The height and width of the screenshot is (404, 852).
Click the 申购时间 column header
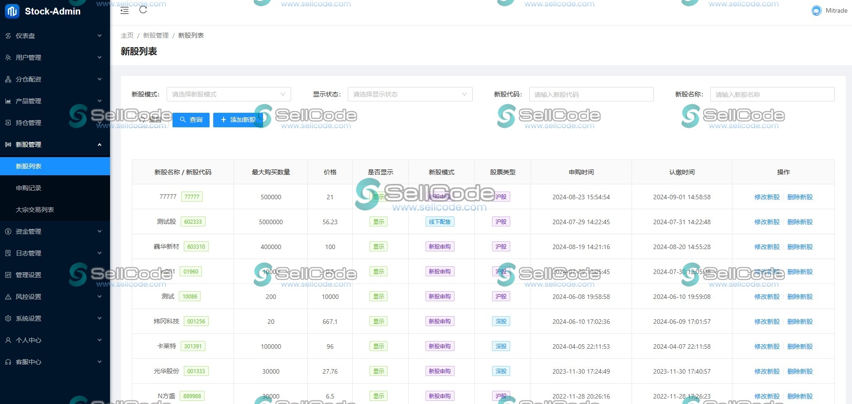pos(581,172)
